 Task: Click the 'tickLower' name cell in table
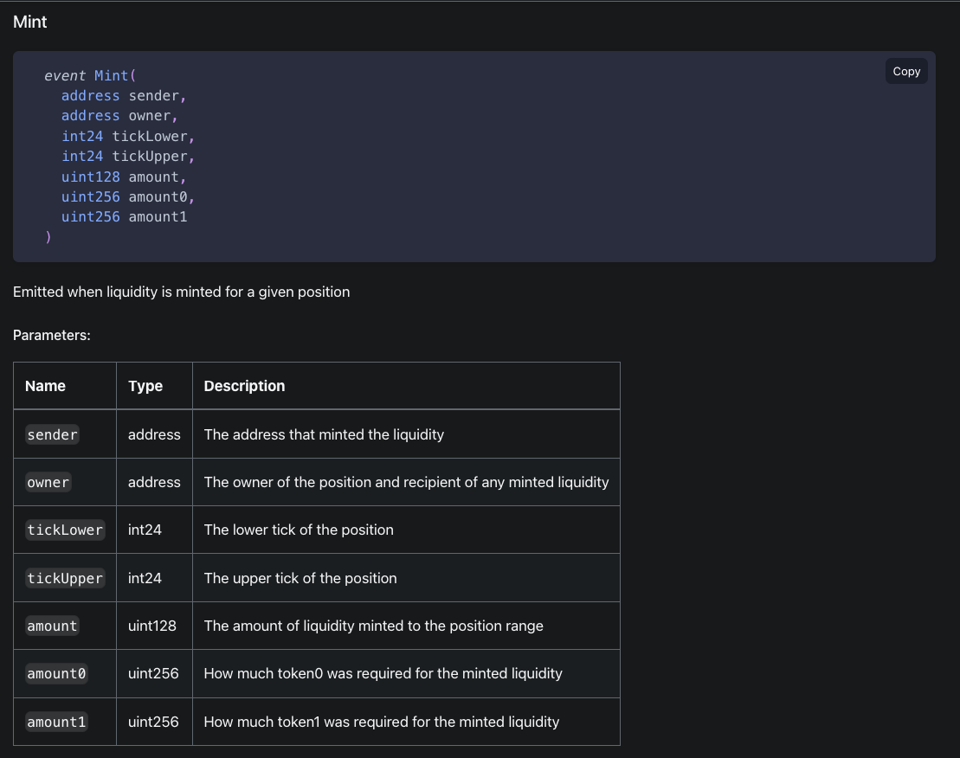click(65, 530)
